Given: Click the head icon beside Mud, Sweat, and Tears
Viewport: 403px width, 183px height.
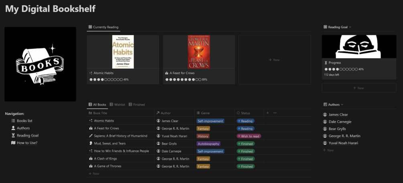Looking at the screenshot, I should pos(91,143).
